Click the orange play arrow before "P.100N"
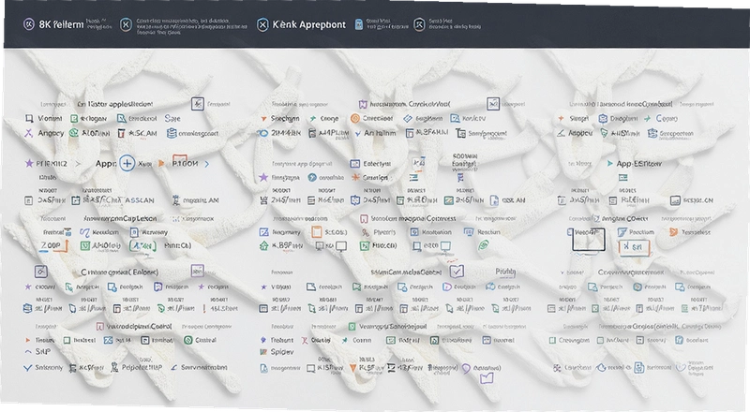This screenshot has height=412, width=750. click(161, 164)
